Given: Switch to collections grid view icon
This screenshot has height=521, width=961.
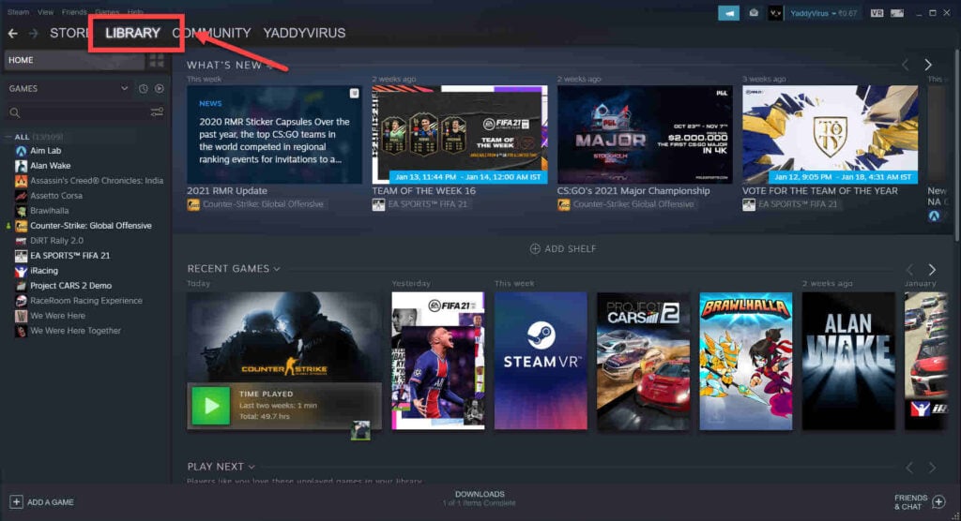Looking at the screenshot, I should 157,60.
